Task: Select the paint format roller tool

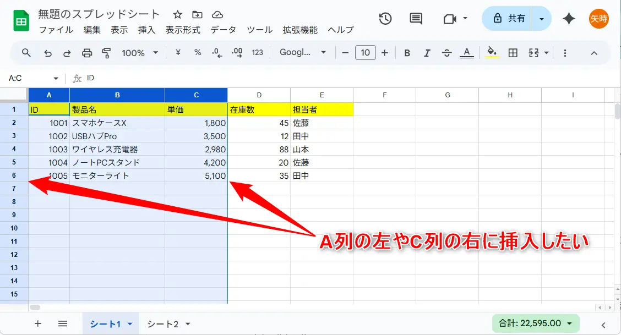Action: tap(106, 53)
